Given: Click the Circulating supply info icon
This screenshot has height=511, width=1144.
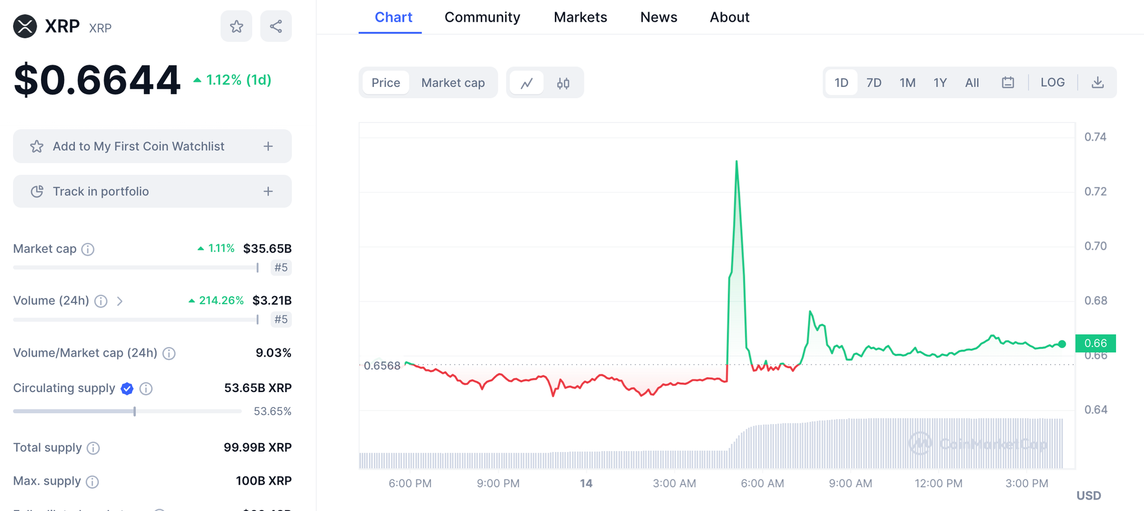Looking at the screenshot, I should coord(146,389).
